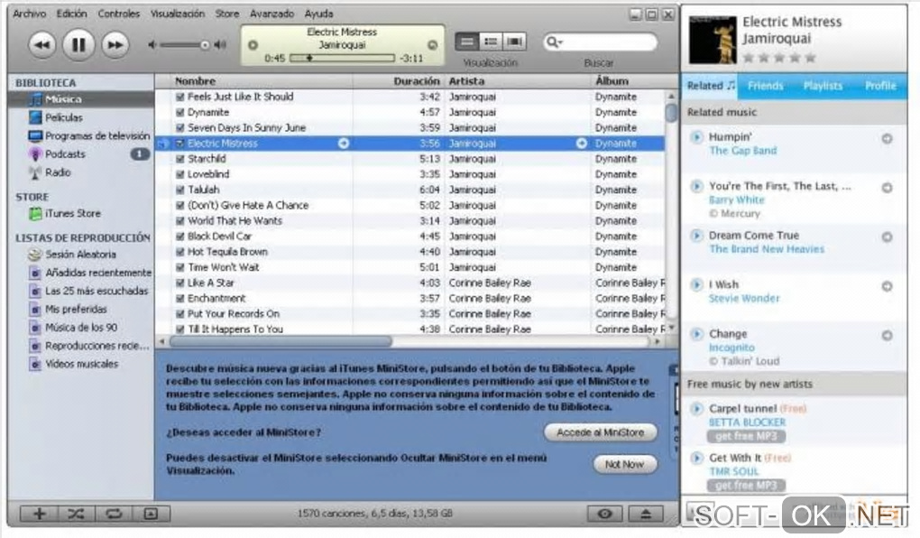Image resolution: width=920 pixels, height=538 pixels.
Task: Open the Ayuda menu
Action: click(318, 13)
